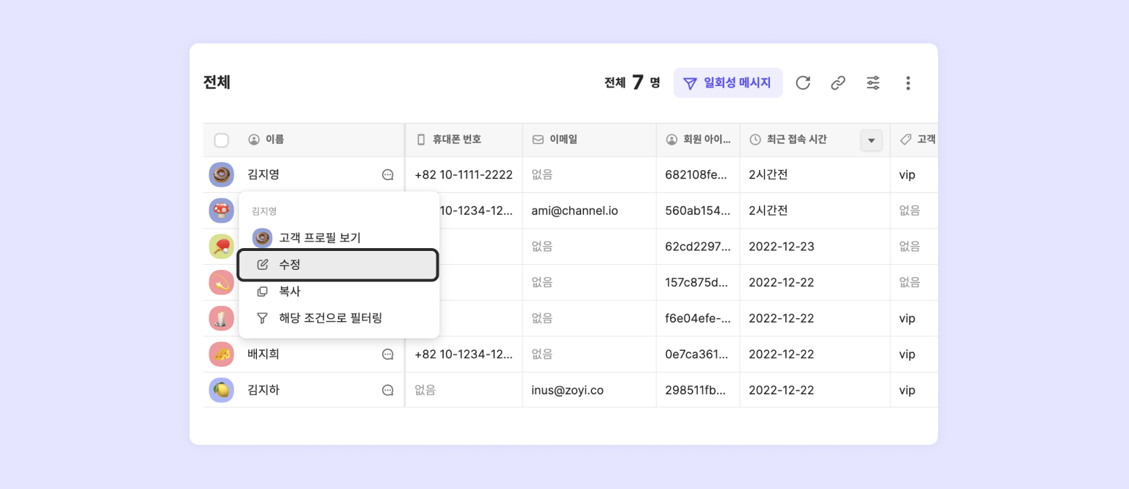Screen dimensions: 1129x489
Task: Expand the 최근 접속 시간 sort dropdown
Action: (x=871, y=140)
